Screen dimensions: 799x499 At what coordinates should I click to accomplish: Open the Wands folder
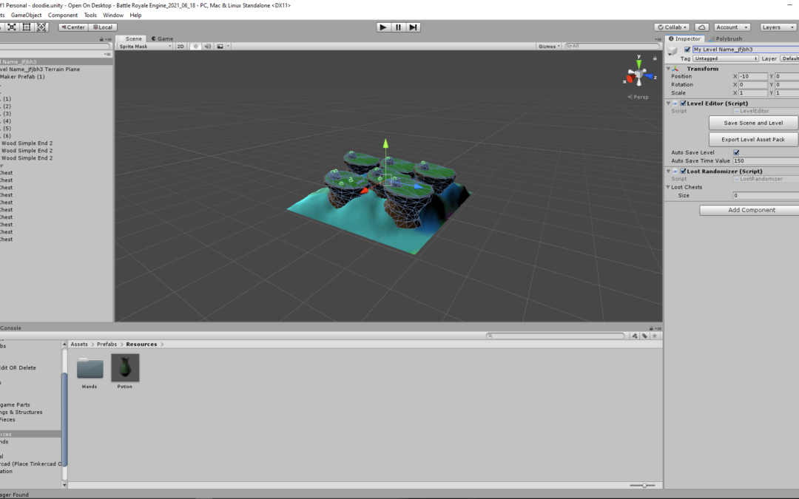click(x=90, y=369)
